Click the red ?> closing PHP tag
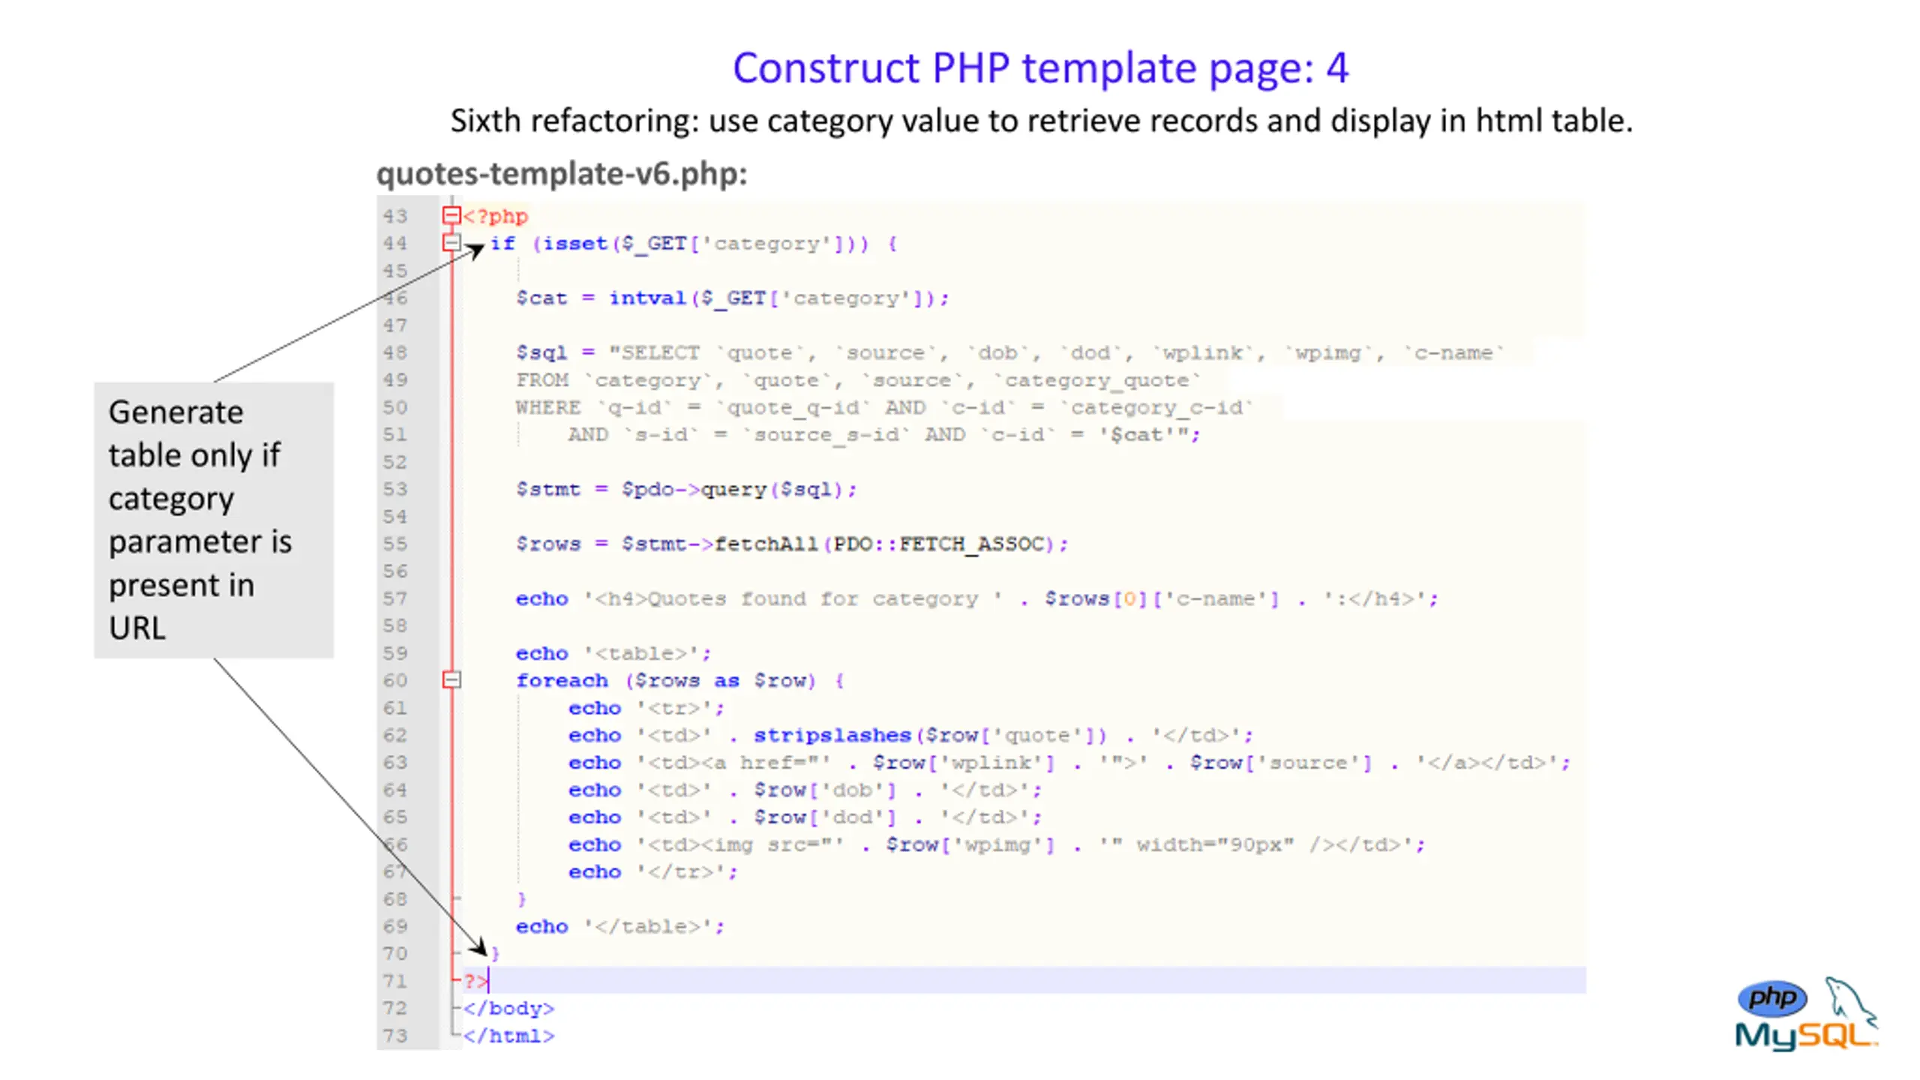Screen dimensions: 1920x1080 474,981
